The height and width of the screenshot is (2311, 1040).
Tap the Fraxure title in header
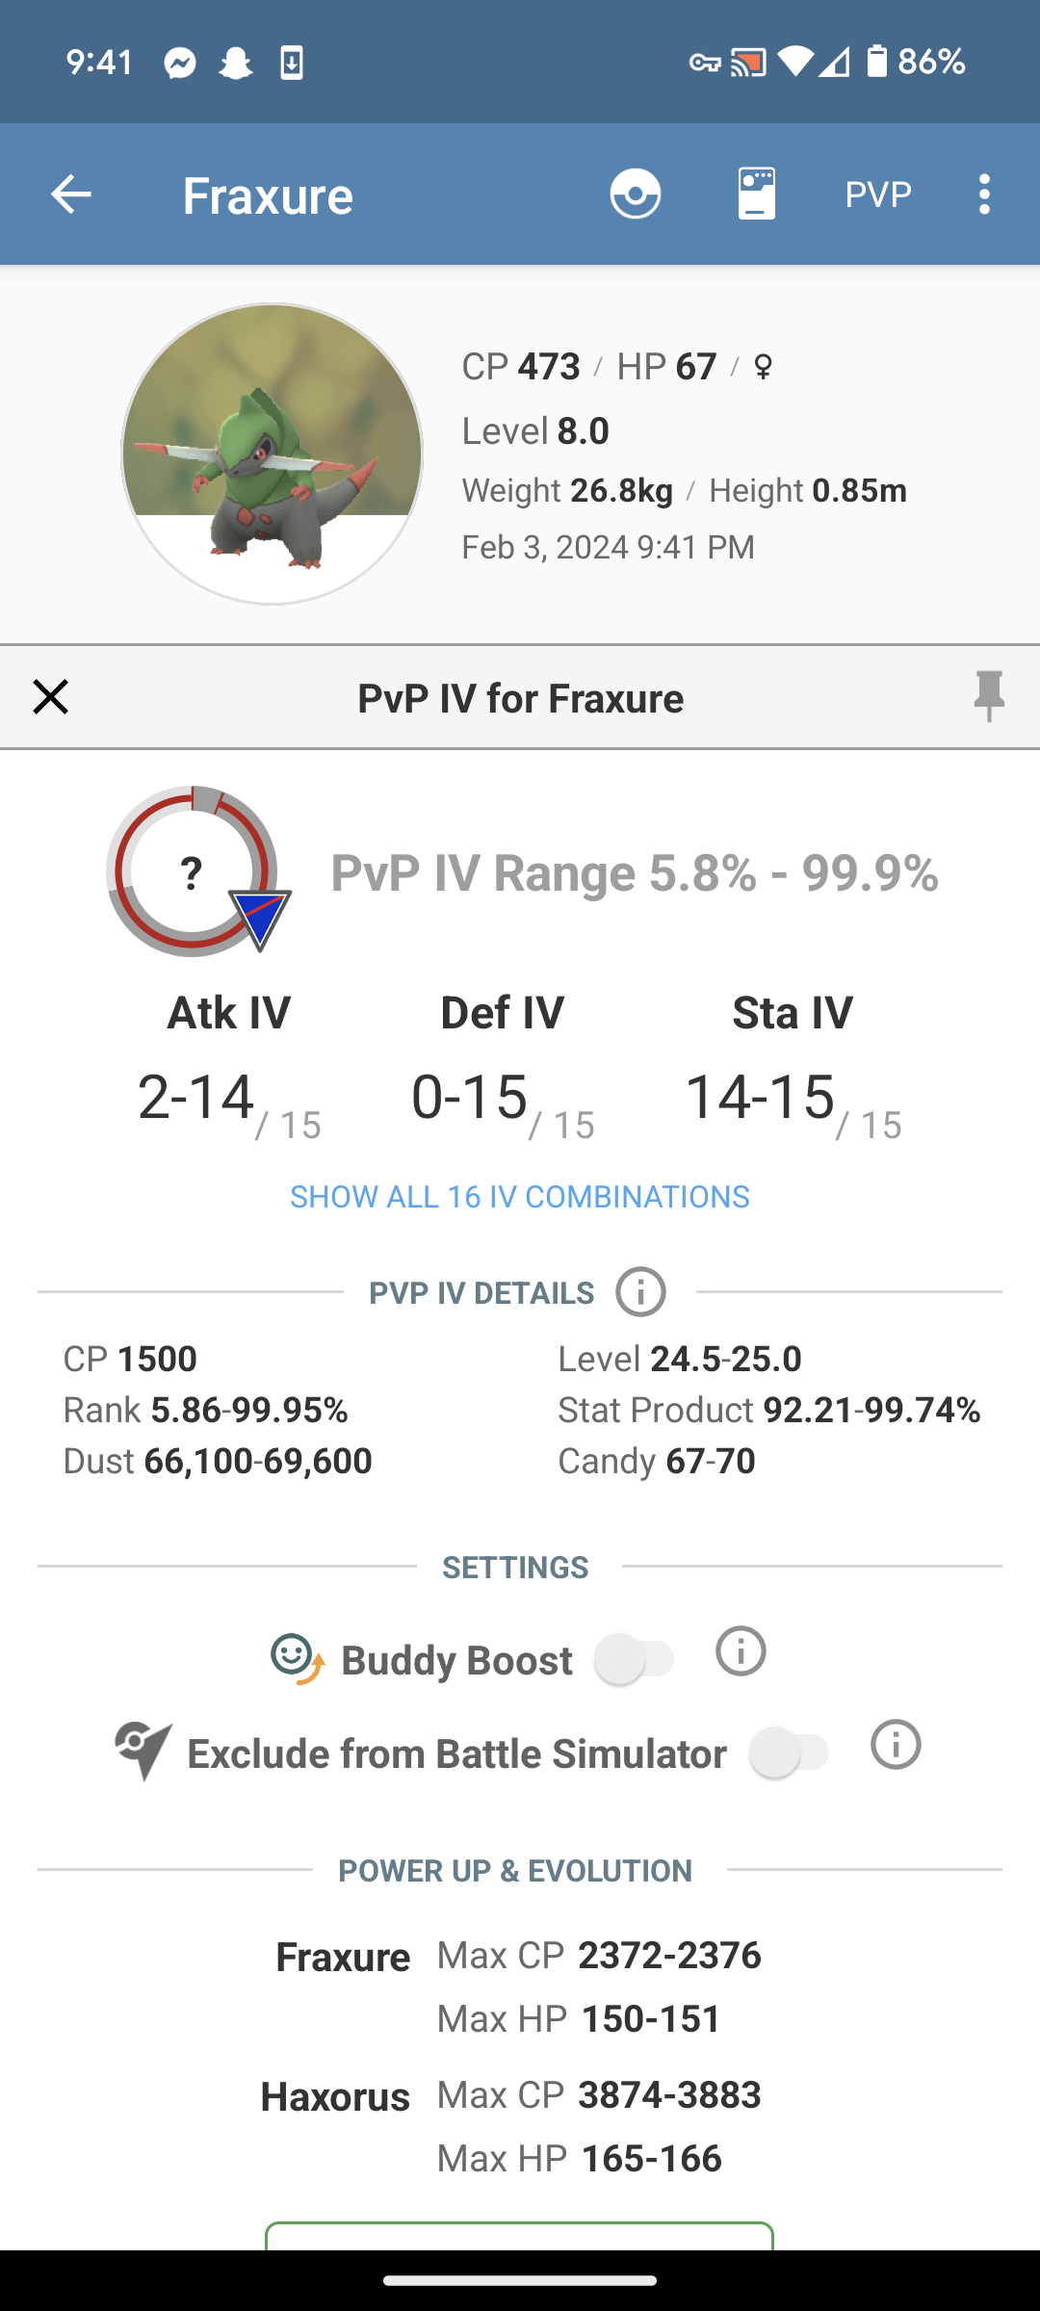pyautogui.click(x=268, y=195)
